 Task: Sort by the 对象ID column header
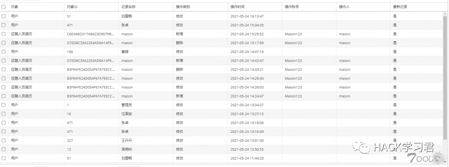[72, 7]
